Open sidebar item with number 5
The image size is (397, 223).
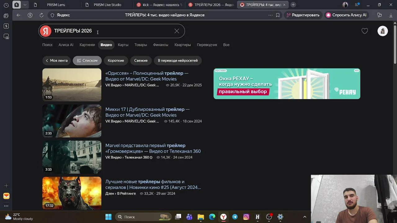(x=6, y=26)
